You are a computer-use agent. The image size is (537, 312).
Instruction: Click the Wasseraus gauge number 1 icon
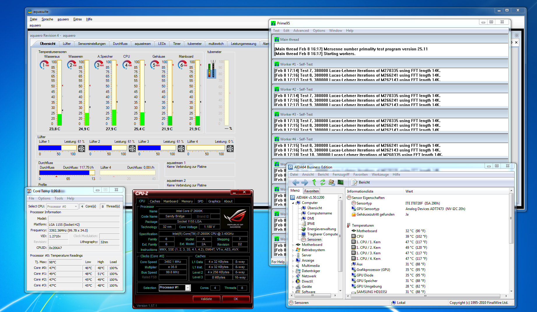point(44,65)
